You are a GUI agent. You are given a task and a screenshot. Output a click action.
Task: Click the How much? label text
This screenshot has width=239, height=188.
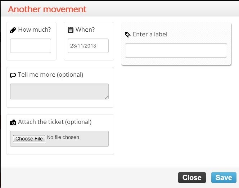tap(34, 30)
